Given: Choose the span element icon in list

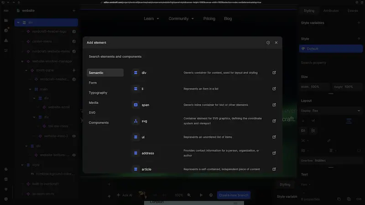Looking at the screenshot, I should pyautogui.click(x=136, y=105).
